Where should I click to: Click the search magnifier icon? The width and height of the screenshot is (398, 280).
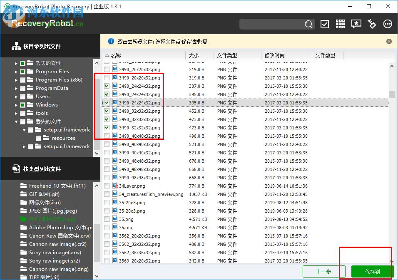308,24
